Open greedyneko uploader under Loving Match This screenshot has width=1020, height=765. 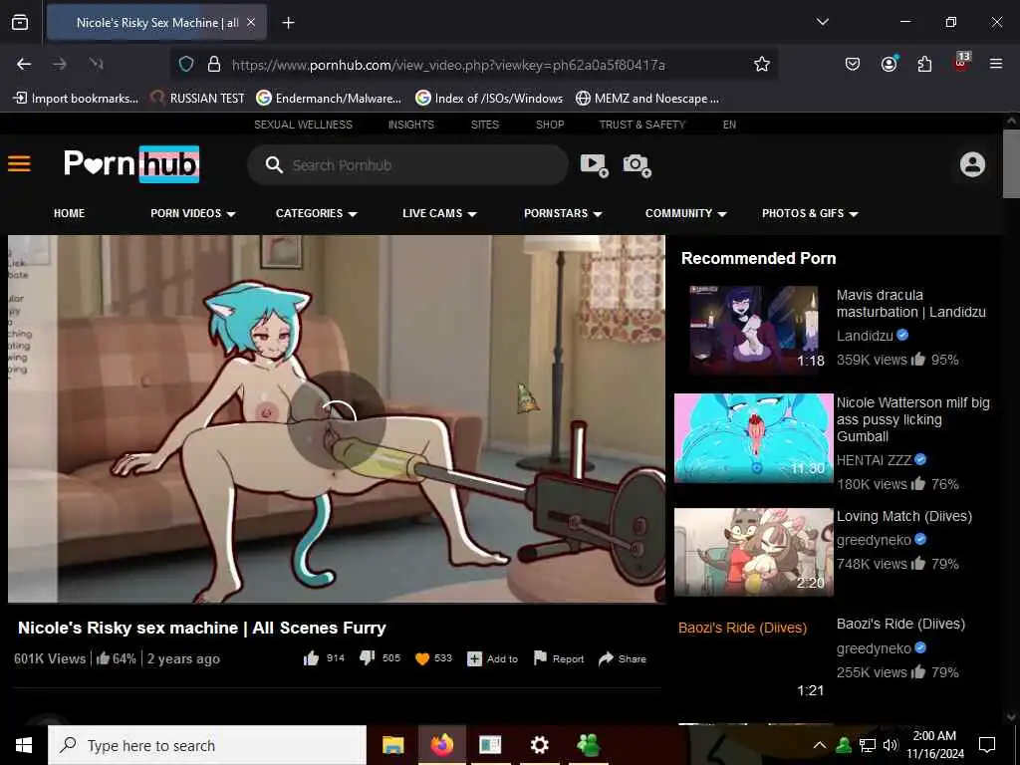click(x=874, y=540)
